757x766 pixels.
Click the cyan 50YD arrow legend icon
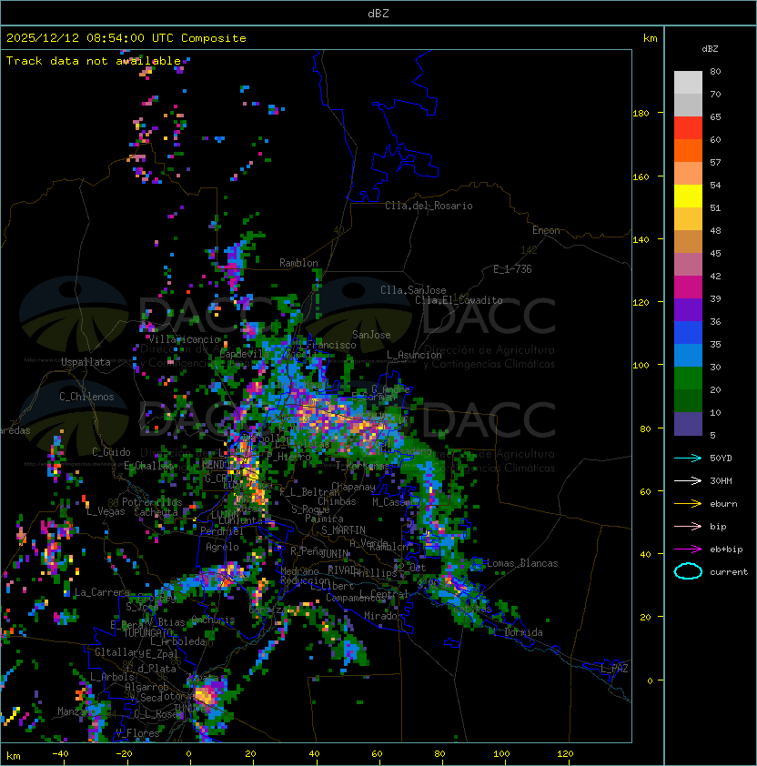pos(688,459)
